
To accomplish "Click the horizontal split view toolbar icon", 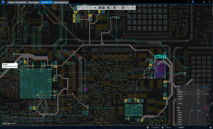I will [x=80, y=8].
